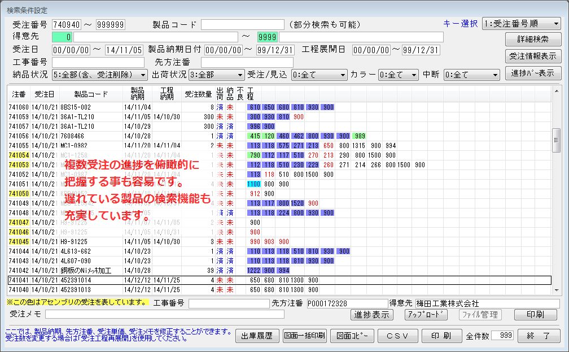Open the 受注情報表示 view
The image size is (569, 352).
click(533, 56)
